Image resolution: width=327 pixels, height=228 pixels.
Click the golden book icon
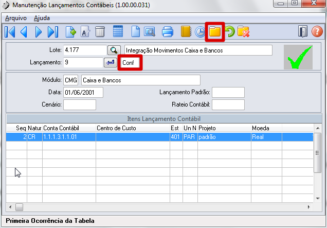point(186,32)
